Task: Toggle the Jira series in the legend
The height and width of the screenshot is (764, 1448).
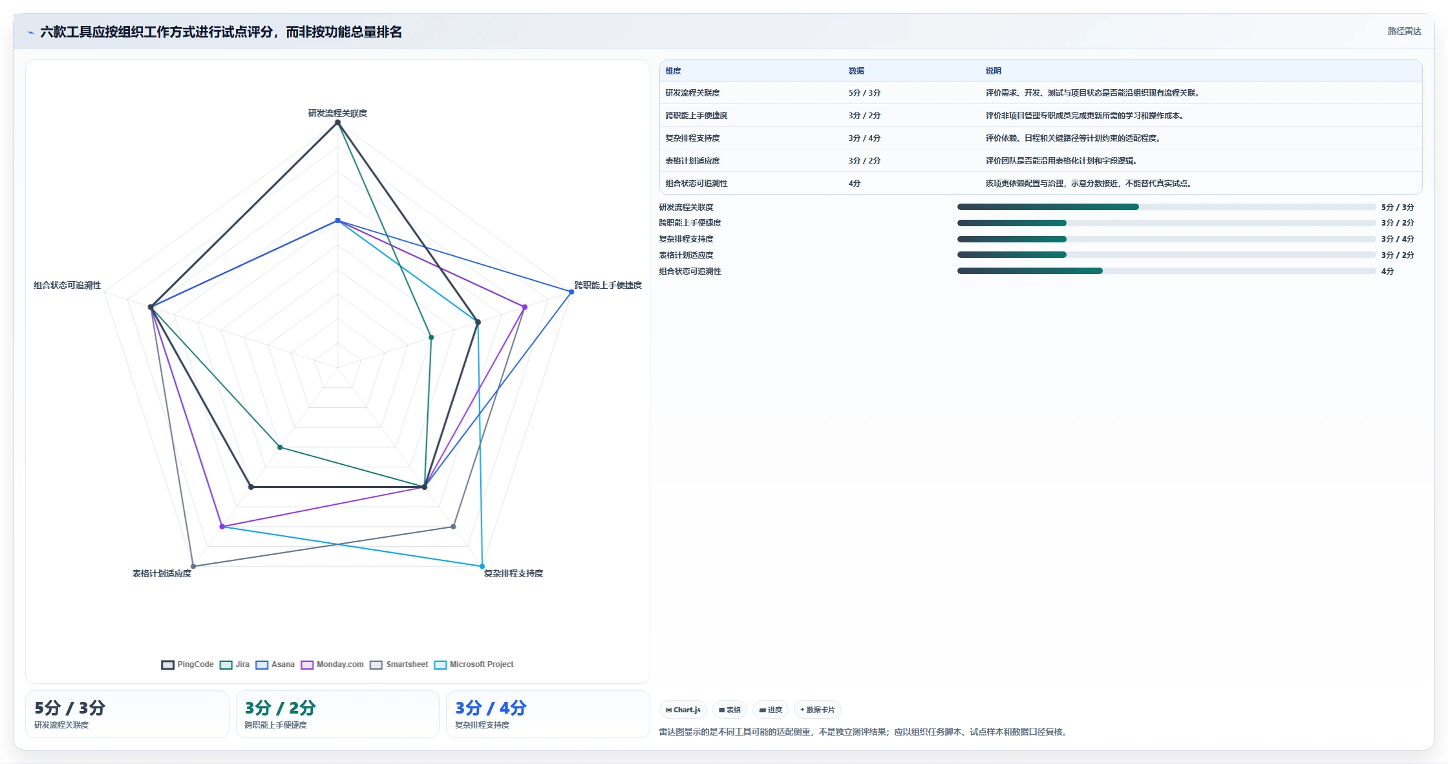Action: [x=235, y=664]
